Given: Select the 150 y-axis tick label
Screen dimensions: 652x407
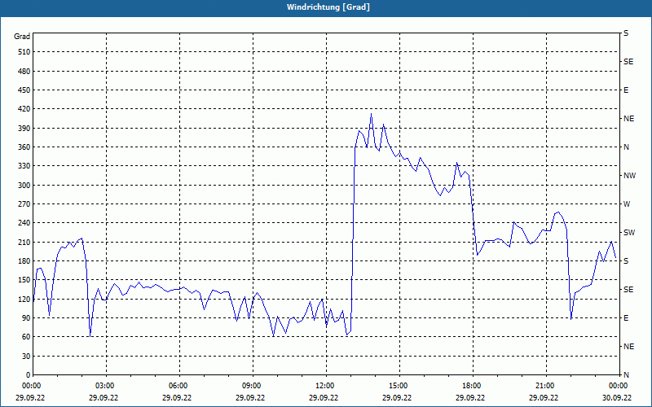Looking at the screenshot, I should [x=24, y=280].
